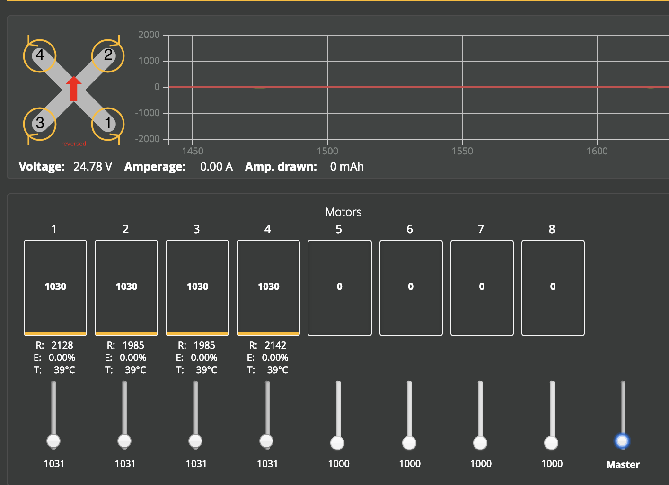Click motor 2 slider handle
The height and width of the screenshot is (485, 669).
124,441
